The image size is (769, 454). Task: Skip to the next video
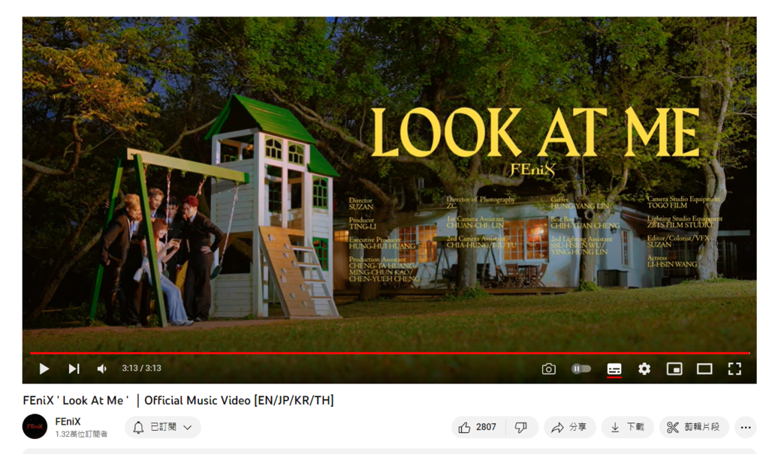pyautogui.click(x=74, y=368)
